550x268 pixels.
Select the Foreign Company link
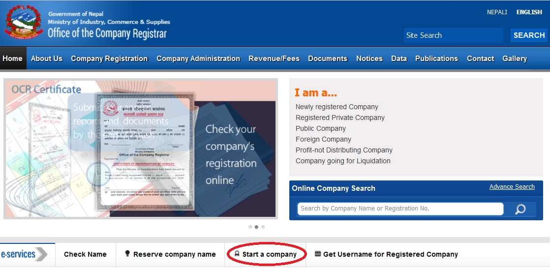click(x=323, y=139)
